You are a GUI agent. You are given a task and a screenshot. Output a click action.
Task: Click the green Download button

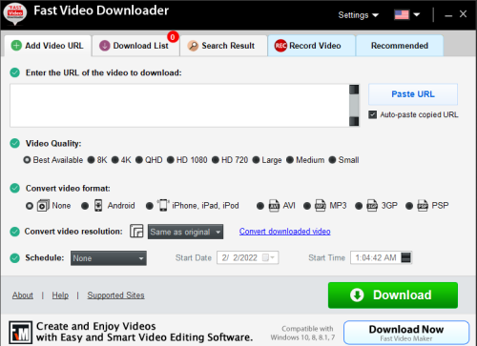click(393, 295)
